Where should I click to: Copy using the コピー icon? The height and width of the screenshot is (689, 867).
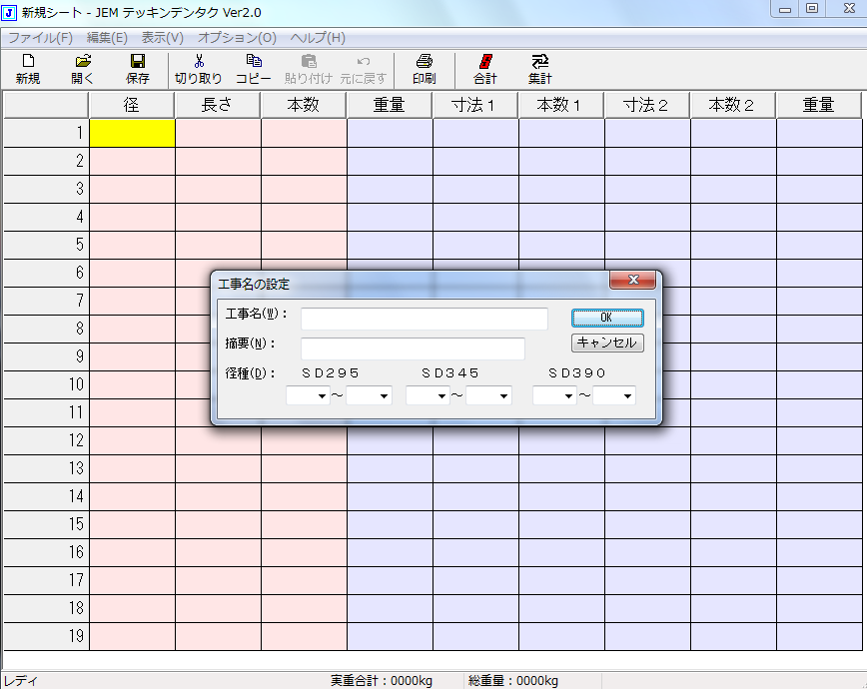click(254, 70)
